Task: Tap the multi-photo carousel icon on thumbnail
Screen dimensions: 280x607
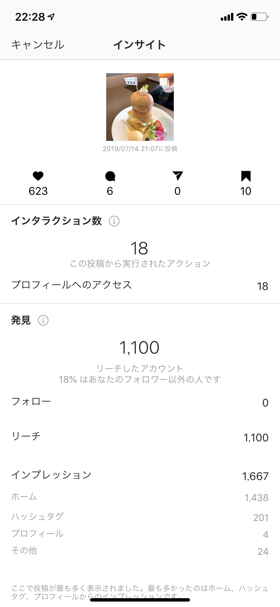Action: pyautogui.click(x=164, y=82)
